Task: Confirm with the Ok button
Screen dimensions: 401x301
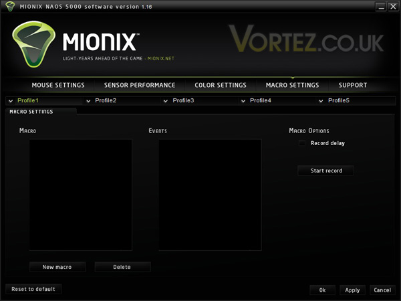Action: (322, 290)
